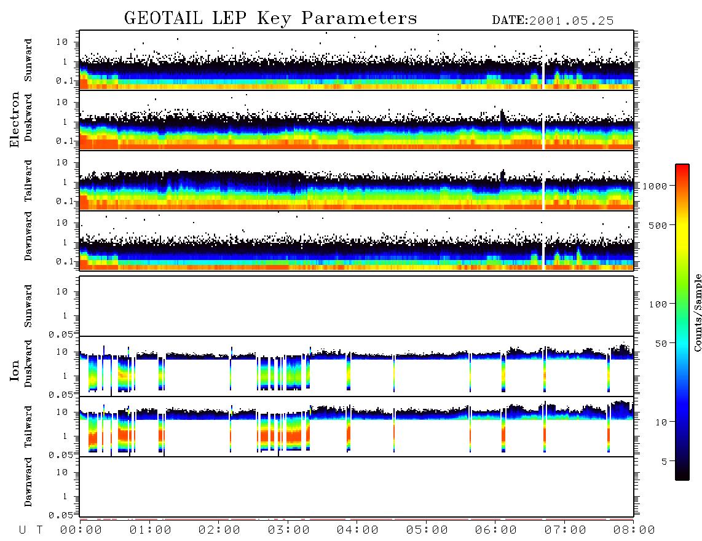Click the '0.05' tick of Ion Dawnward panel

click(x=61, y=515)
